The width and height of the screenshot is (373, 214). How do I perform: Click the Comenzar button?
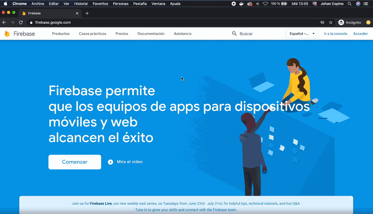click(74, 162)
